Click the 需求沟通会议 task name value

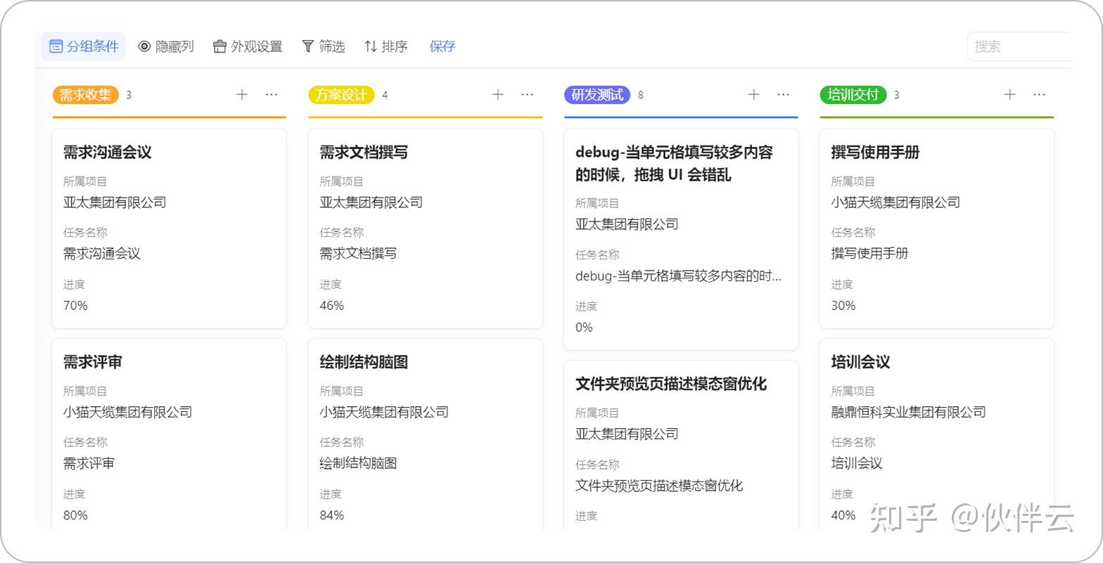[x=102, y=254]
